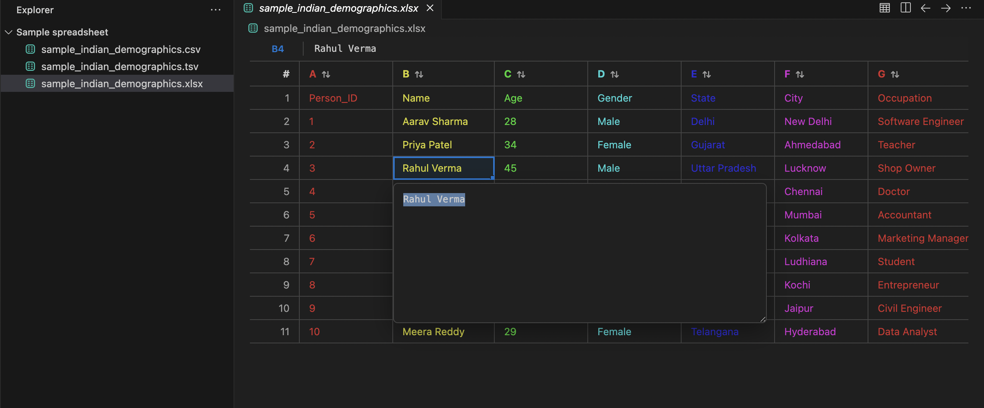Viewport: 984px width, 408px height.
Task: Select the Telangana cell
Action: [x=728, y=332]
